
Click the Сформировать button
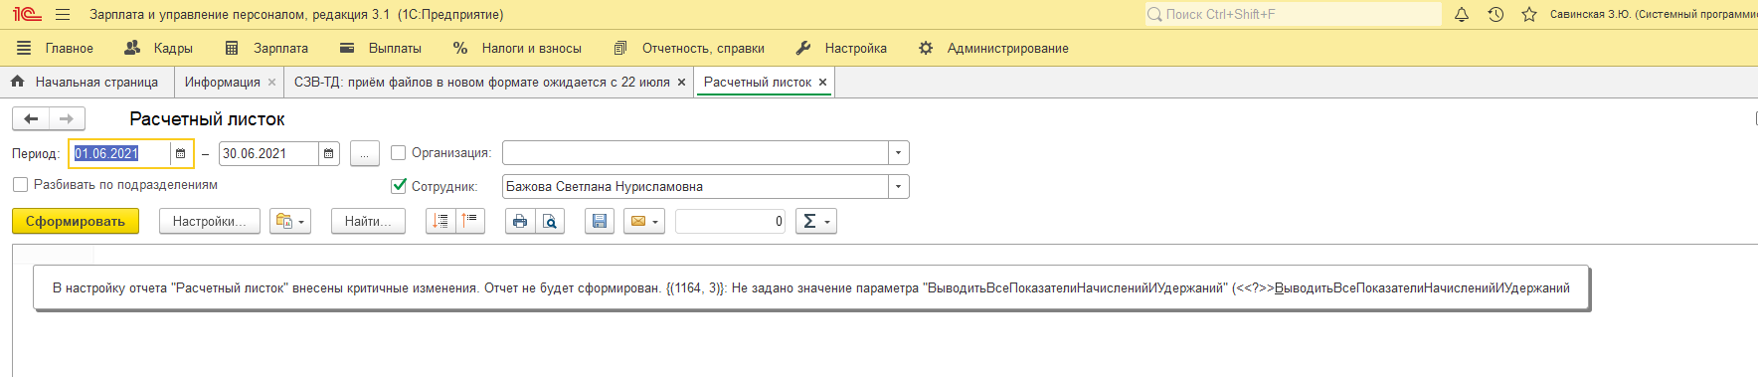76,221
